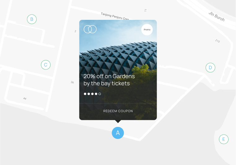Click the round Promo badge
This screenshot has width=236, height=165.
147,29
